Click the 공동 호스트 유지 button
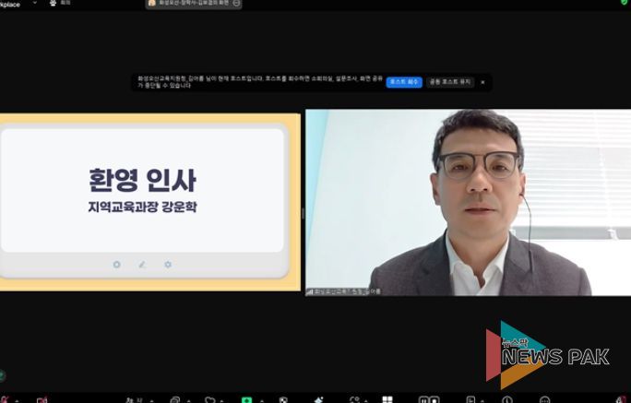Viewport: 631px width, 403px height. pyautogui.click(x=450, y=82)
